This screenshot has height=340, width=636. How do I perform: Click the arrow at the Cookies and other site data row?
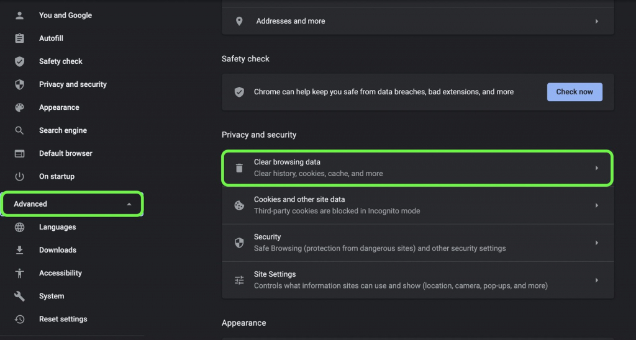(x=597, y=205)
